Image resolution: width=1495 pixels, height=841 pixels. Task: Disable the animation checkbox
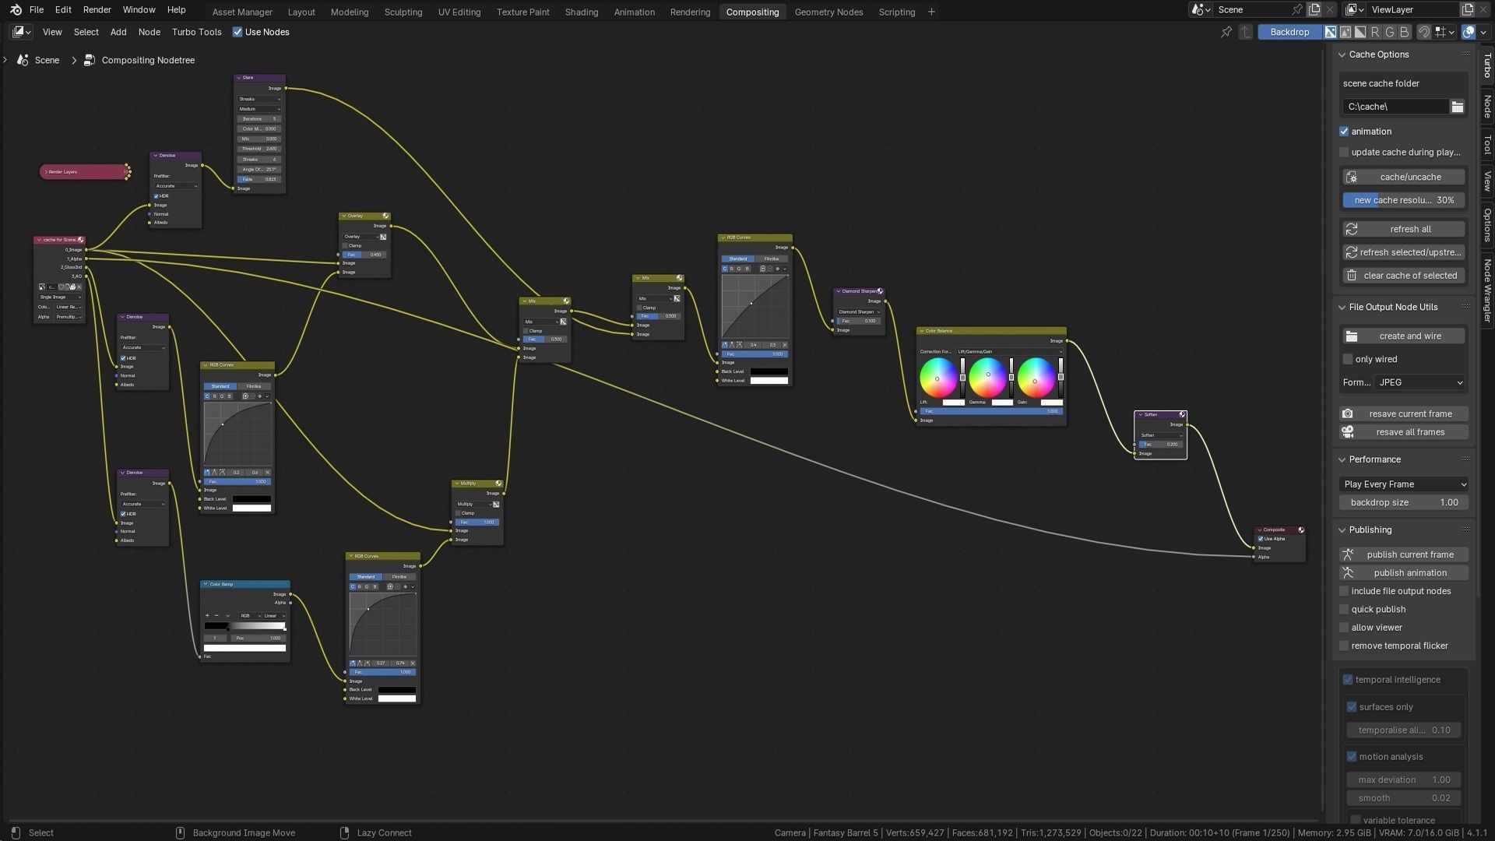tap(1344, 132)
